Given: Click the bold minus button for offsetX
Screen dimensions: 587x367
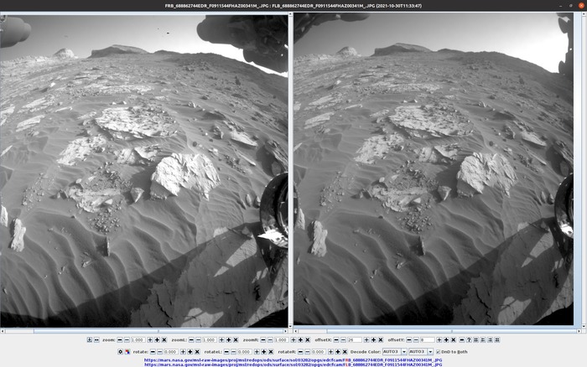Looking at the screenshot, I should point(336,339).
